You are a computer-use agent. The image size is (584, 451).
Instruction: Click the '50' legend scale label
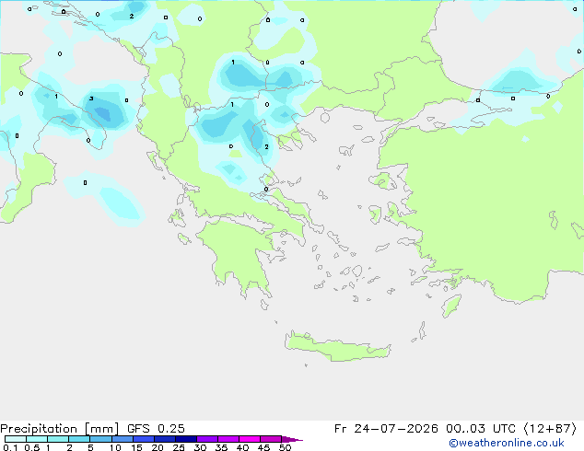(285, 447)
